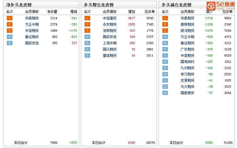Select 国海良时 member link
Image resolution: width=237 pixels, height=148 pixels.
click(x=187, y=62)
